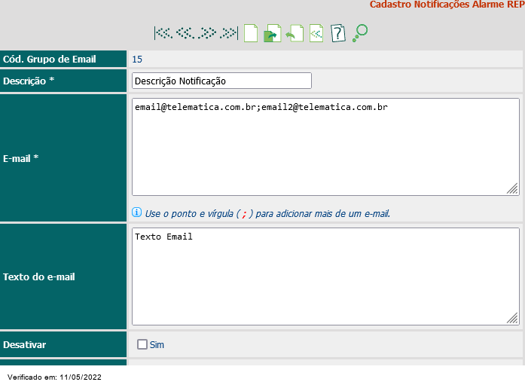Click the 'Desativar' label
525x388 pixels.
(x=24, y=344)
